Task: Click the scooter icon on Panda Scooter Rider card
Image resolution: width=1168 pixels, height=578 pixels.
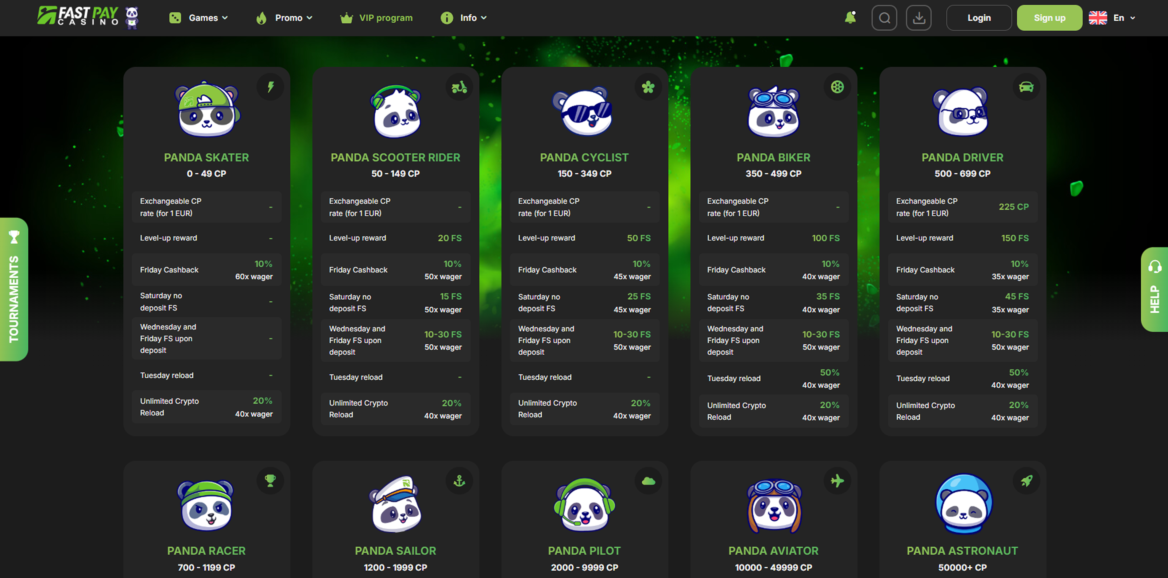Action: pos(459,87)
